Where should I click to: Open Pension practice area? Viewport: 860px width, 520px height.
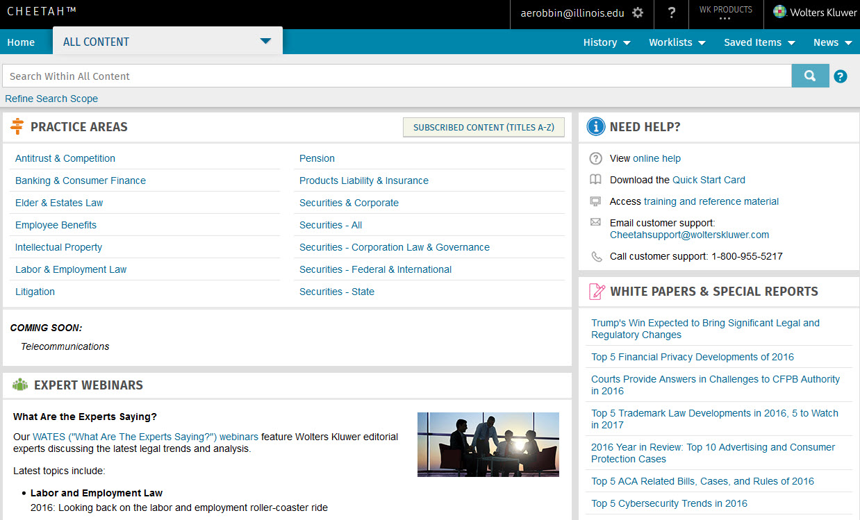tap(317, 158)
